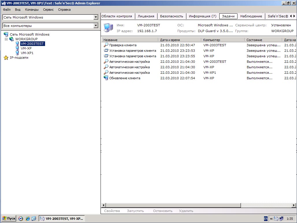Switch to the Лицензия tab

pos(146,16)
